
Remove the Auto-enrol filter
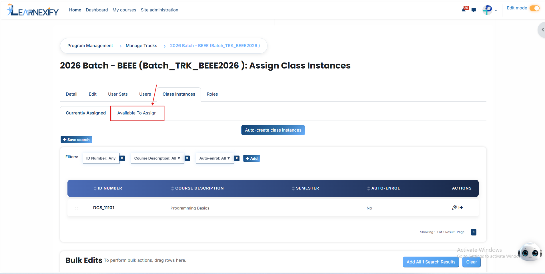(x=237, y=158)
